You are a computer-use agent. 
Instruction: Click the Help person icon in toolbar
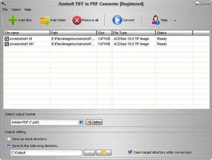click(x=155, y=20)
